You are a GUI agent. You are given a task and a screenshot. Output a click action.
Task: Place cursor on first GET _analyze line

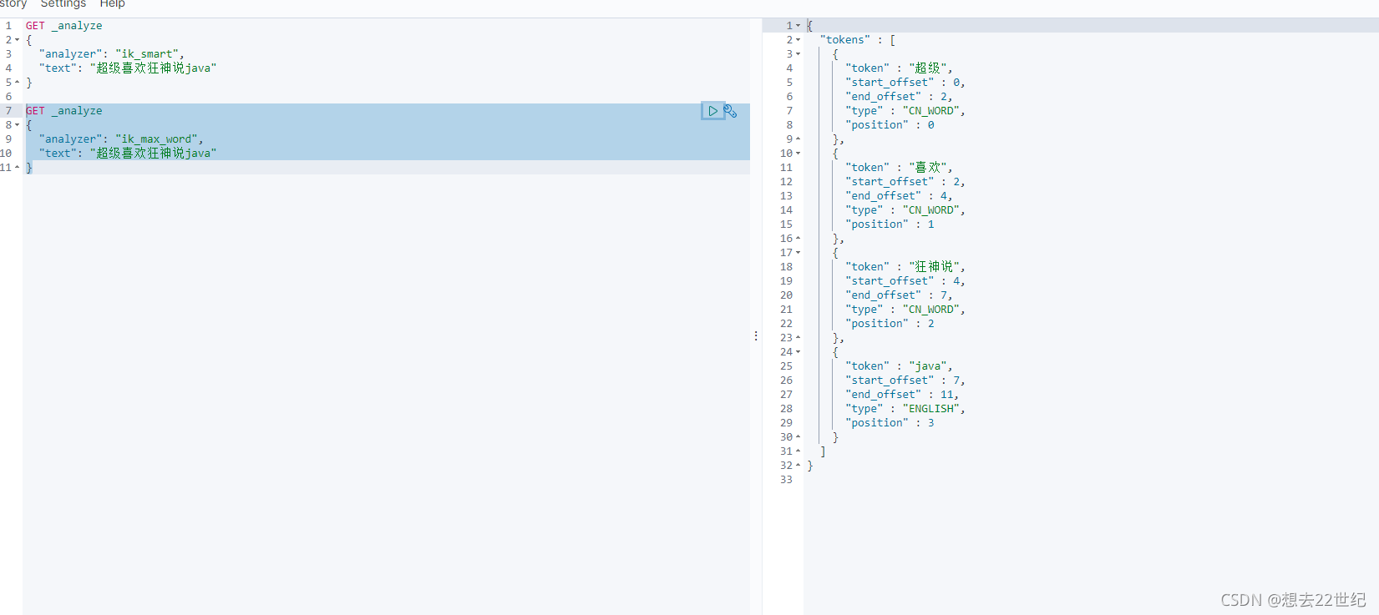pos(64,26)
